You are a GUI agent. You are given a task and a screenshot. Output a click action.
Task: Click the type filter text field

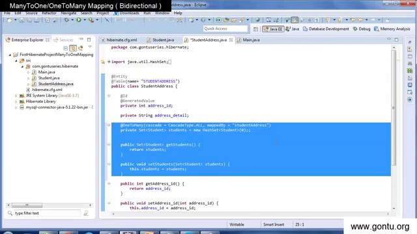coord(47,213)
